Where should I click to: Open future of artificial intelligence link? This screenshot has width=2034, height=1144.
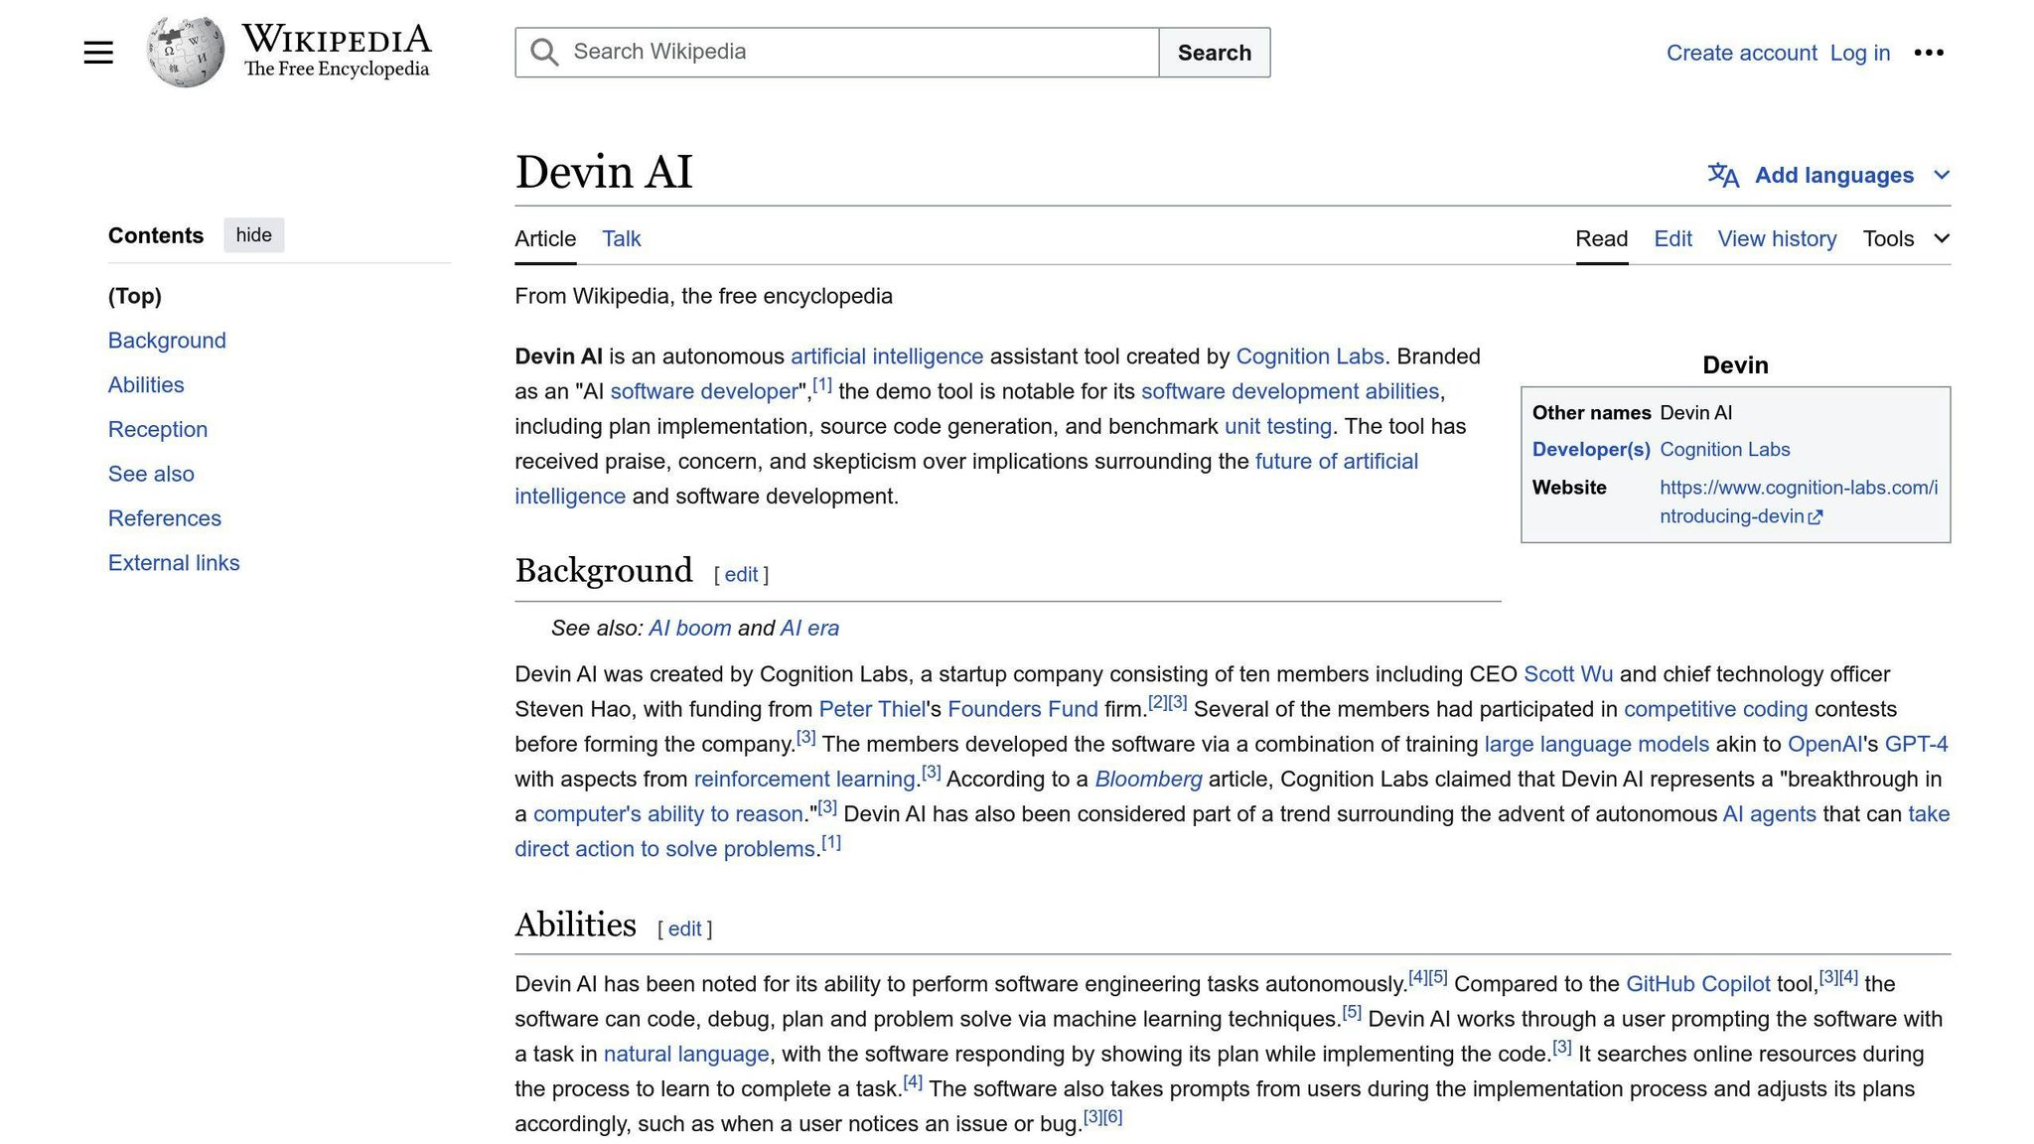[x=1336, y=462]
